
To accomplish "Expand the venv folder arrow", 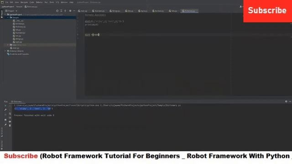I will coord(8,45).
